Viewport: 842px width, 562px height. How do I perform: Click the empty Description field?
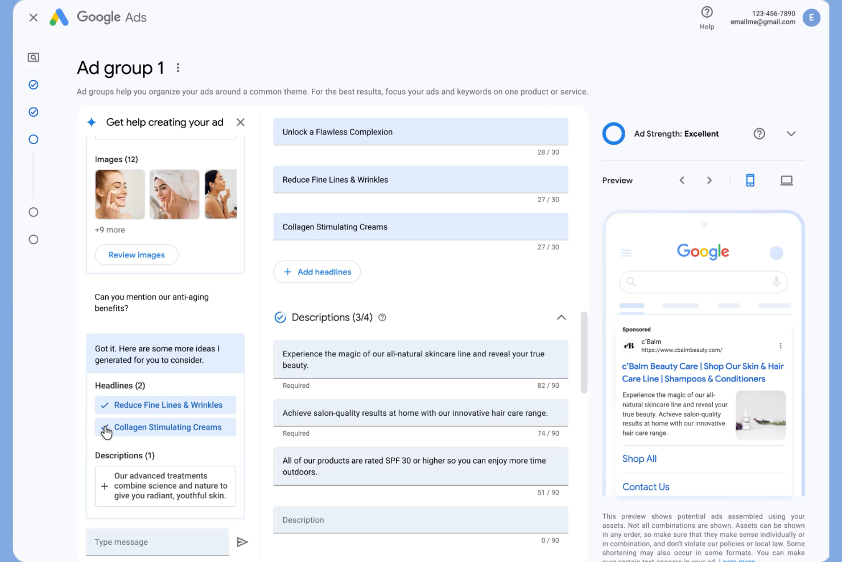tap(421, 520)
